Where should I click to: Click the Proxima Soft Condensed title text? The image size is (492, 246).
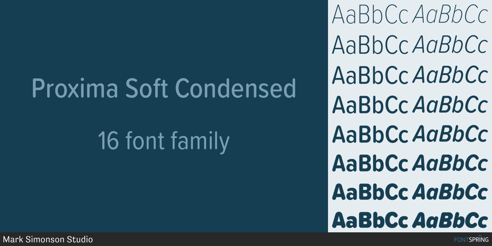click(x=164, y=88)
